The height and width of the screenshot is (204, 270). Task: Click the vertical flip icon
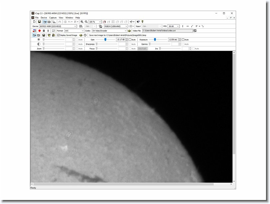[183, 26]
